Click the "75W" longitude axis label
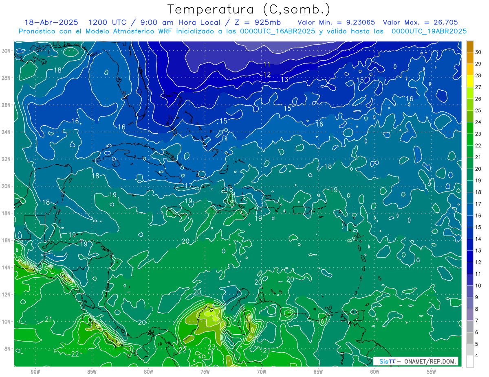This screenshot has height=377, width=489. [x=205, y=372]
